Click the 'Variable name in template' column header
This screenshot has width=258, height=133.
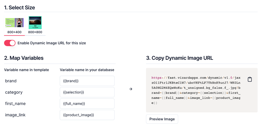point(27,70)
